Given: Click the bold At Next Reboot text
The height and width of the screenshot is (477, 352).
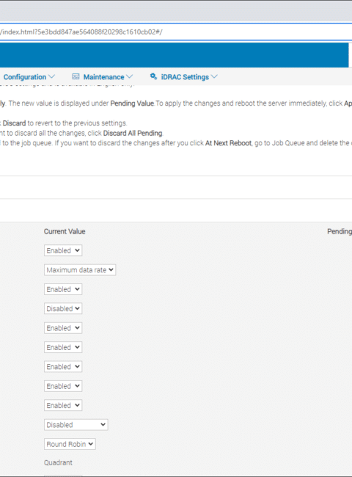Looking at the screenshot, I should coord(228,143).
